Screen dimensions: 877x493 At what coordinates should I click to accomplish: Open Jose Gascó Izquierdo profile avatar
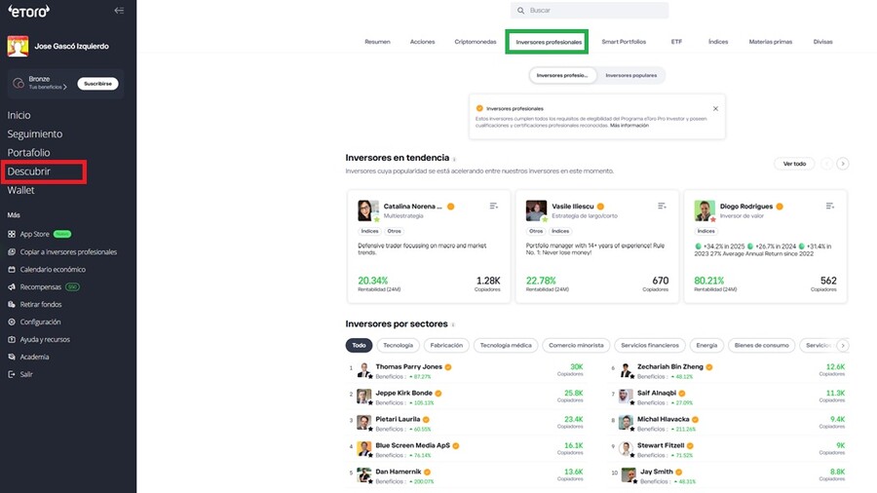click(x=18, y=47)
